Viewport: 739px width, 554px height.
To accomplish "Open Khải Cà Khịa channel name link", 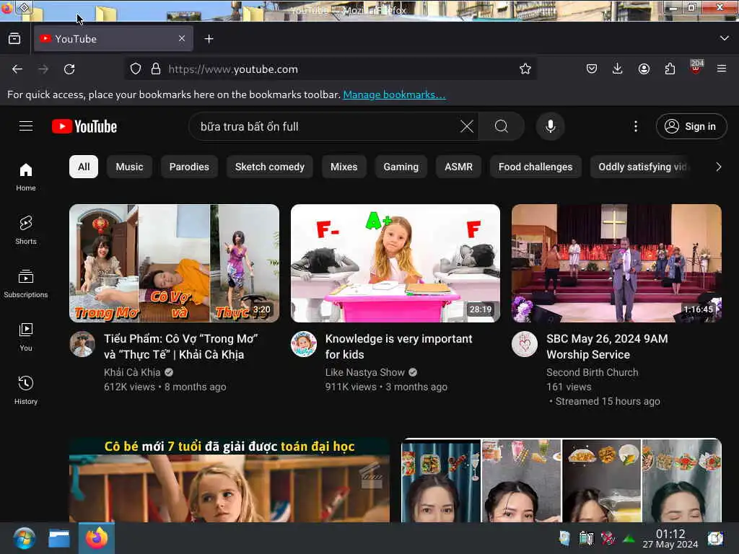I will click(x=132, y=372).
